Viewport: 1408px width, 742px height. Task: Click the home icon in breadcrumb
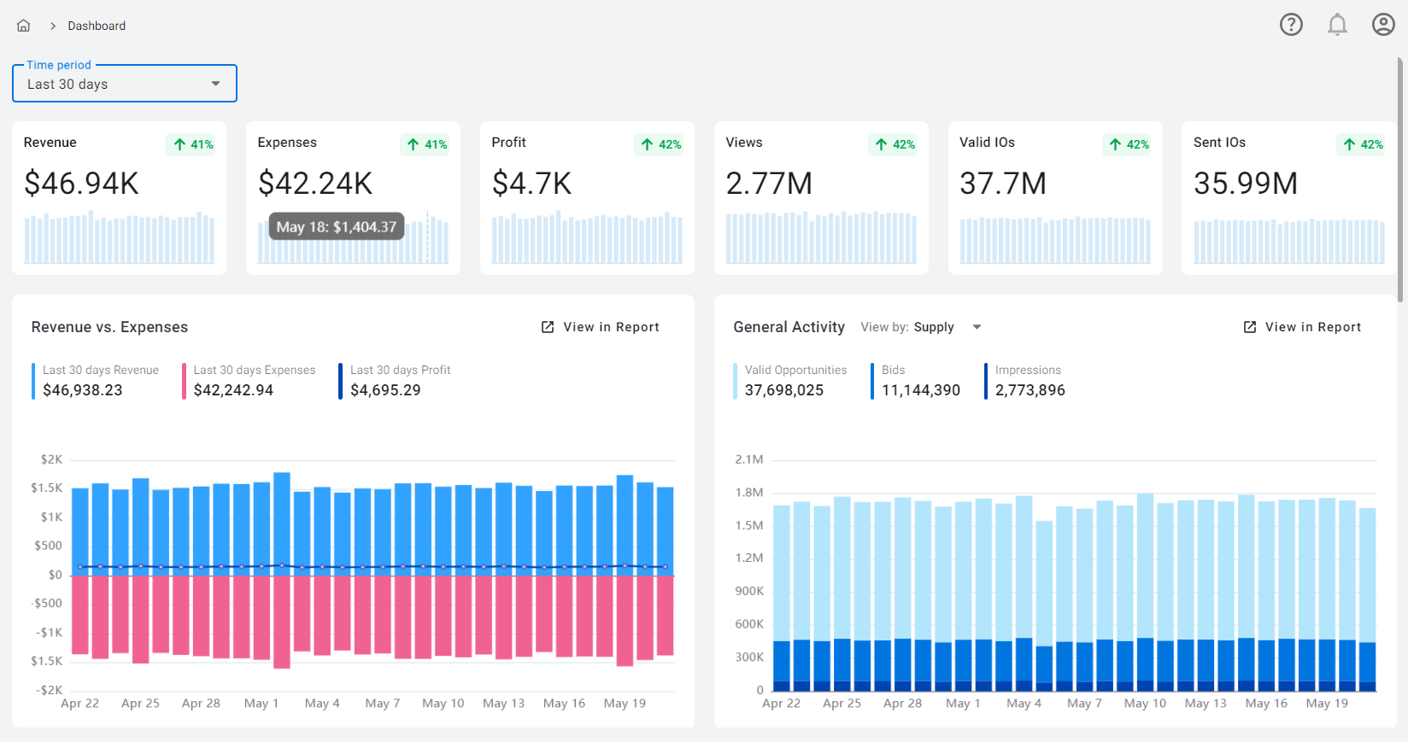24,26
